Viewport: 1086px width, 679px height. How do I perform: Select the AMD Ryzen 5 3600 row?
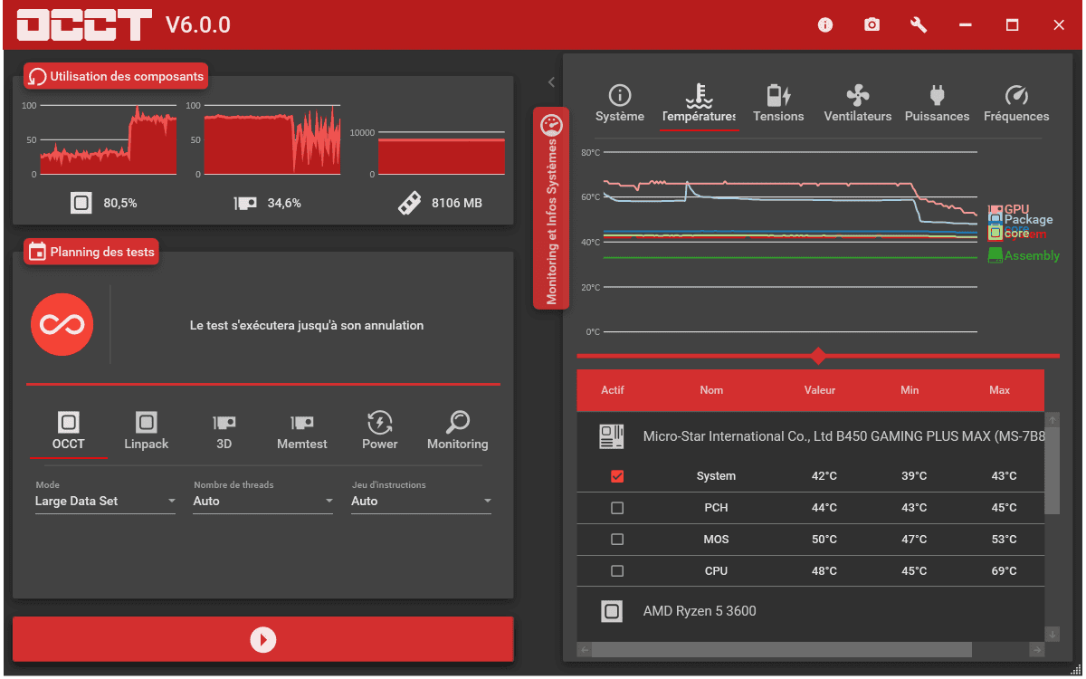811,611
